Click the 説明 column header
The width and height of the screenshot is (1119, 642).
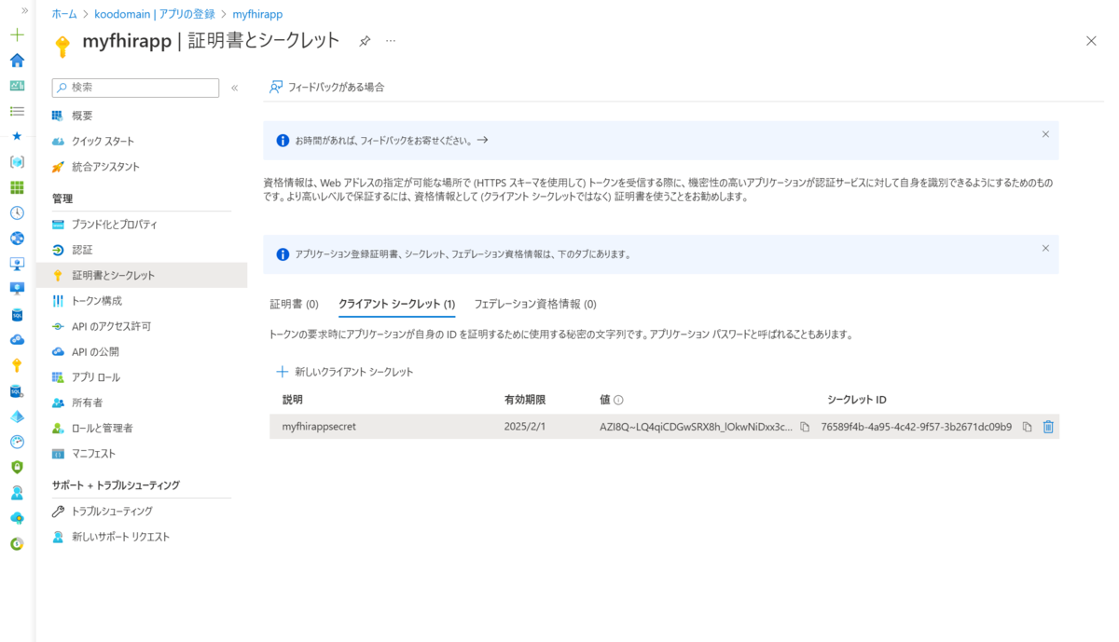click(x=293, y=400)
